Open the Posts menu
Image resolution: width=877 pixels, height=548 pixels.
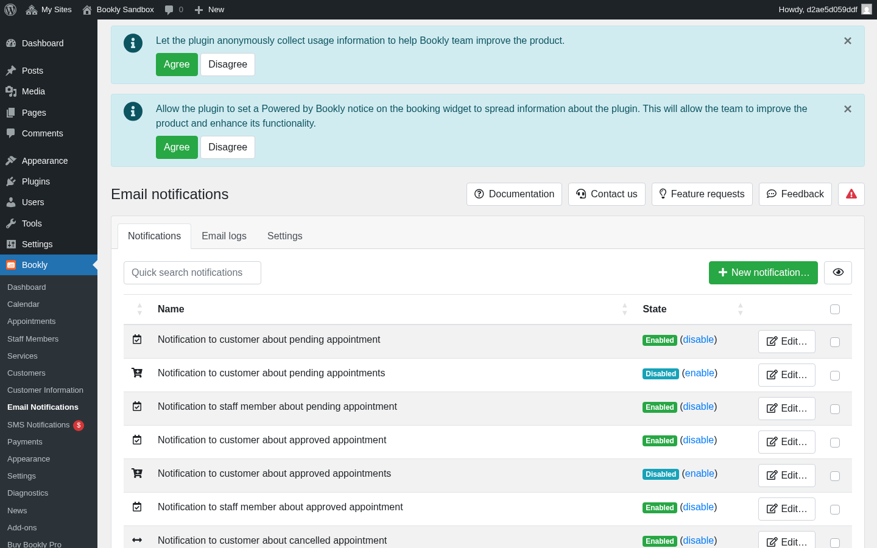pyautogui.click(x=49, y=71)
